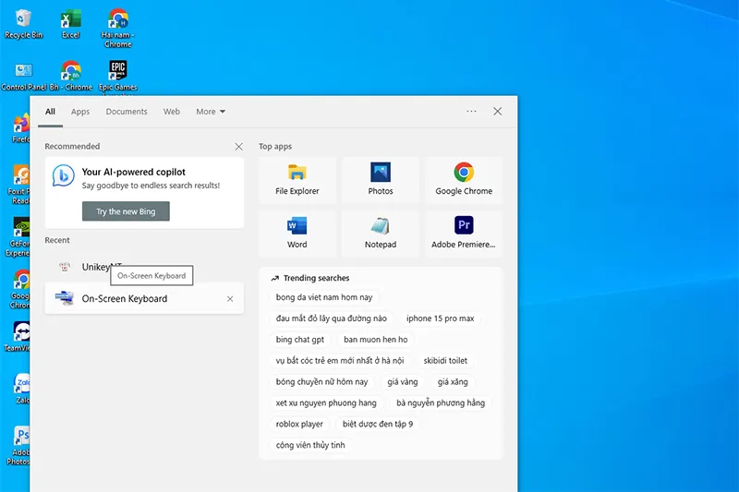
Task: Search trending 'bóng chuyền nữ hôm nay'
Action: click(x=321, y=382)
